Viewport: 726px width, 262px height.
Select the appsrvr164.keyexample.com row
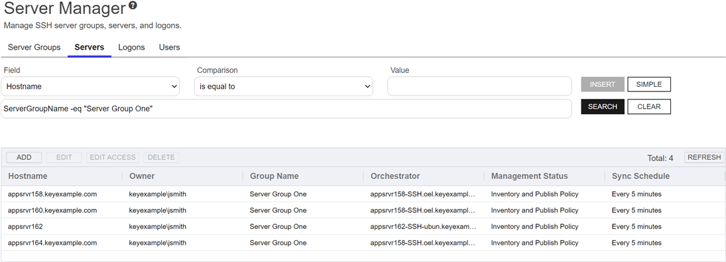coord(363,243)
